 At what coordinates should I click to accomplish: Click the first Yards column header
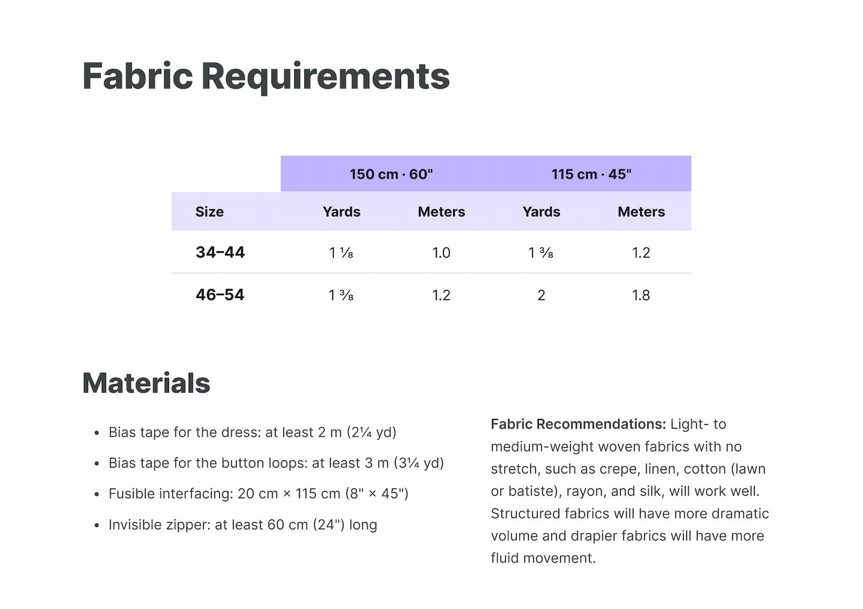[x=342, y=212]
